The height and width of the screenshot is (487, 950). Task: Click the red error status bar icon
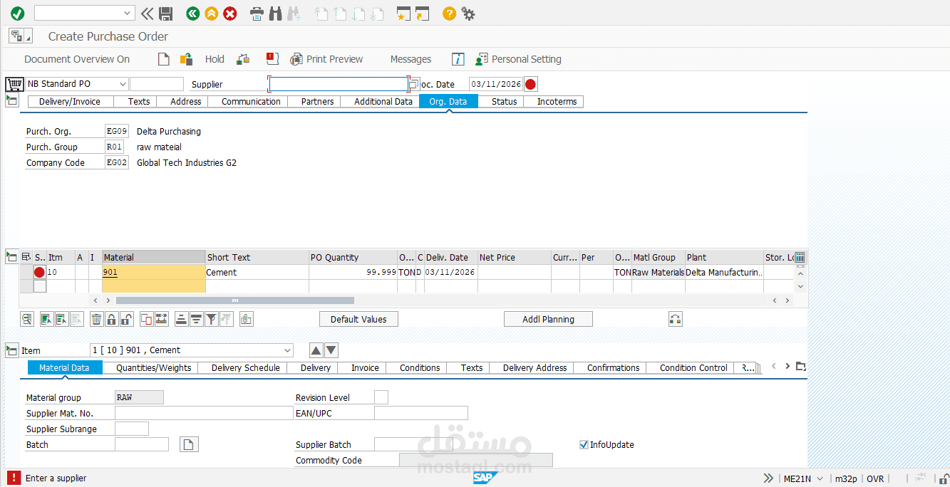click(x=13, y=478)
